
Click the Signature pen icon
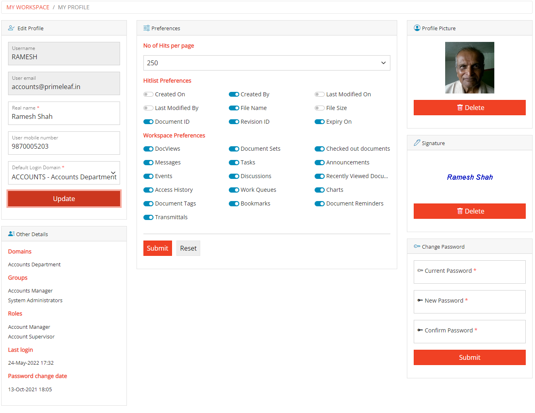(417, 143)
